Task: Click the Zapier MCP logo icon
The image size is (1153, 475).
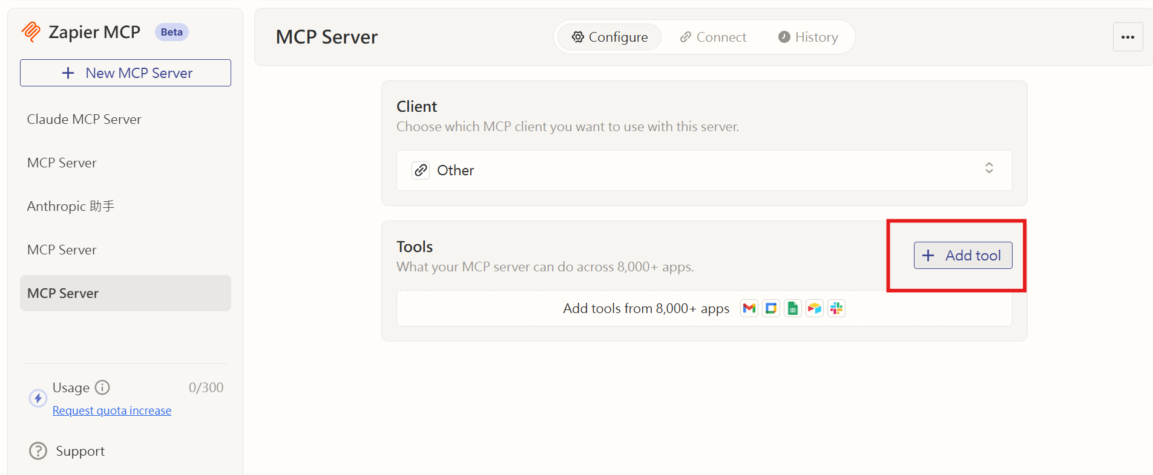Action: [31, 32]
